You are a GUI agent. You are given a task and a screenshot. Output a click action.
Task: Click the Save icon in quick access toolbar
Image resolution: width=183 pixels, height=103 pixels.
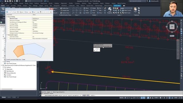click(10, 1)
